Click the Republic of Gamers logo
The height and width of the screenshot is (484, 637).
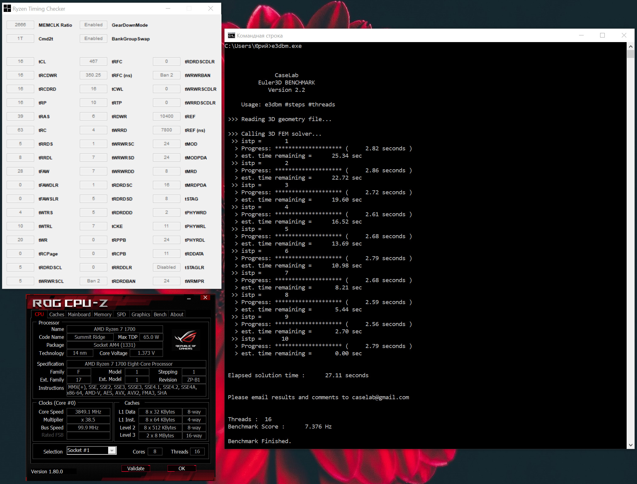pyautogui.click(x=186, y=340)
